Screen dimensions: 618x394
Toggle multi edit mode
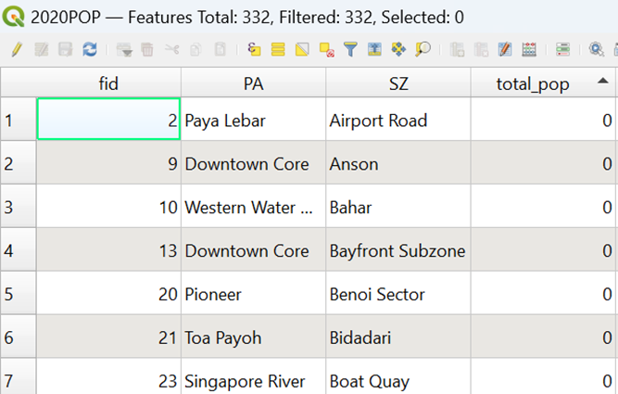click(40, 49)
